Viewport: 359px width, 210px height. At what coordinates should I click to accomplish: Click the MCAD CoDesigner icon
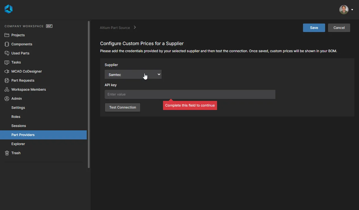7,71
